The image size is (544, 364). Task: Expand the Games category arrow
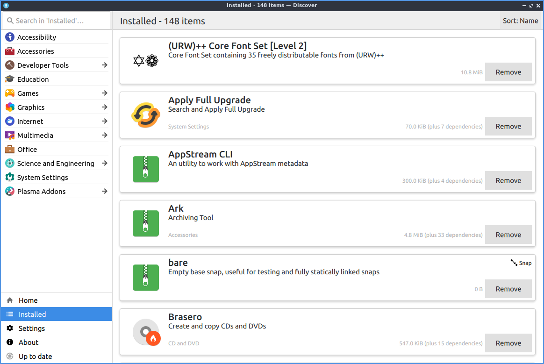click(104, 93)
